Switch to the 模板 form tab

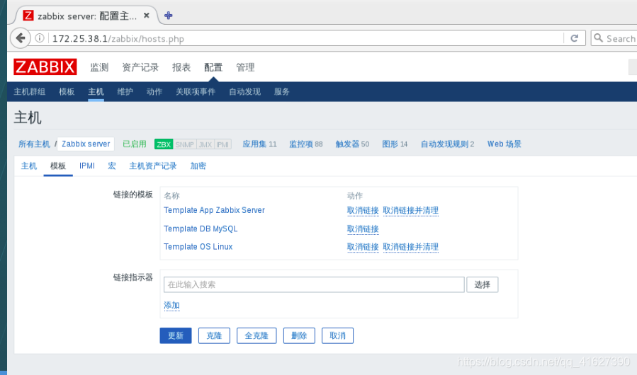click(x=58, y=166)
